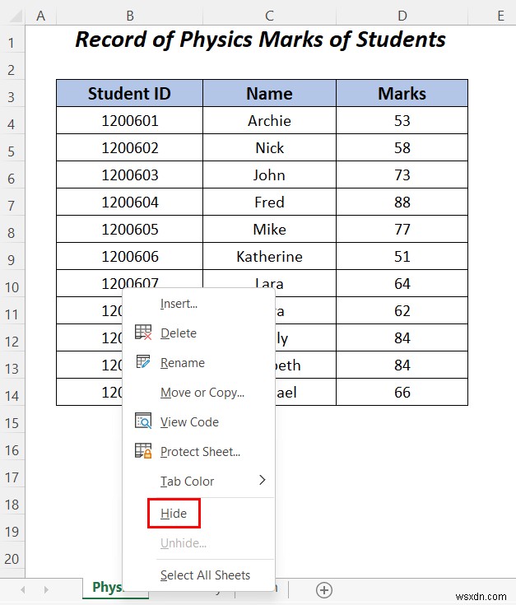Viewport: 516px width, 605px height.
Task: Select Mike's marks cell 77
Action: click(x=402, y=229)
